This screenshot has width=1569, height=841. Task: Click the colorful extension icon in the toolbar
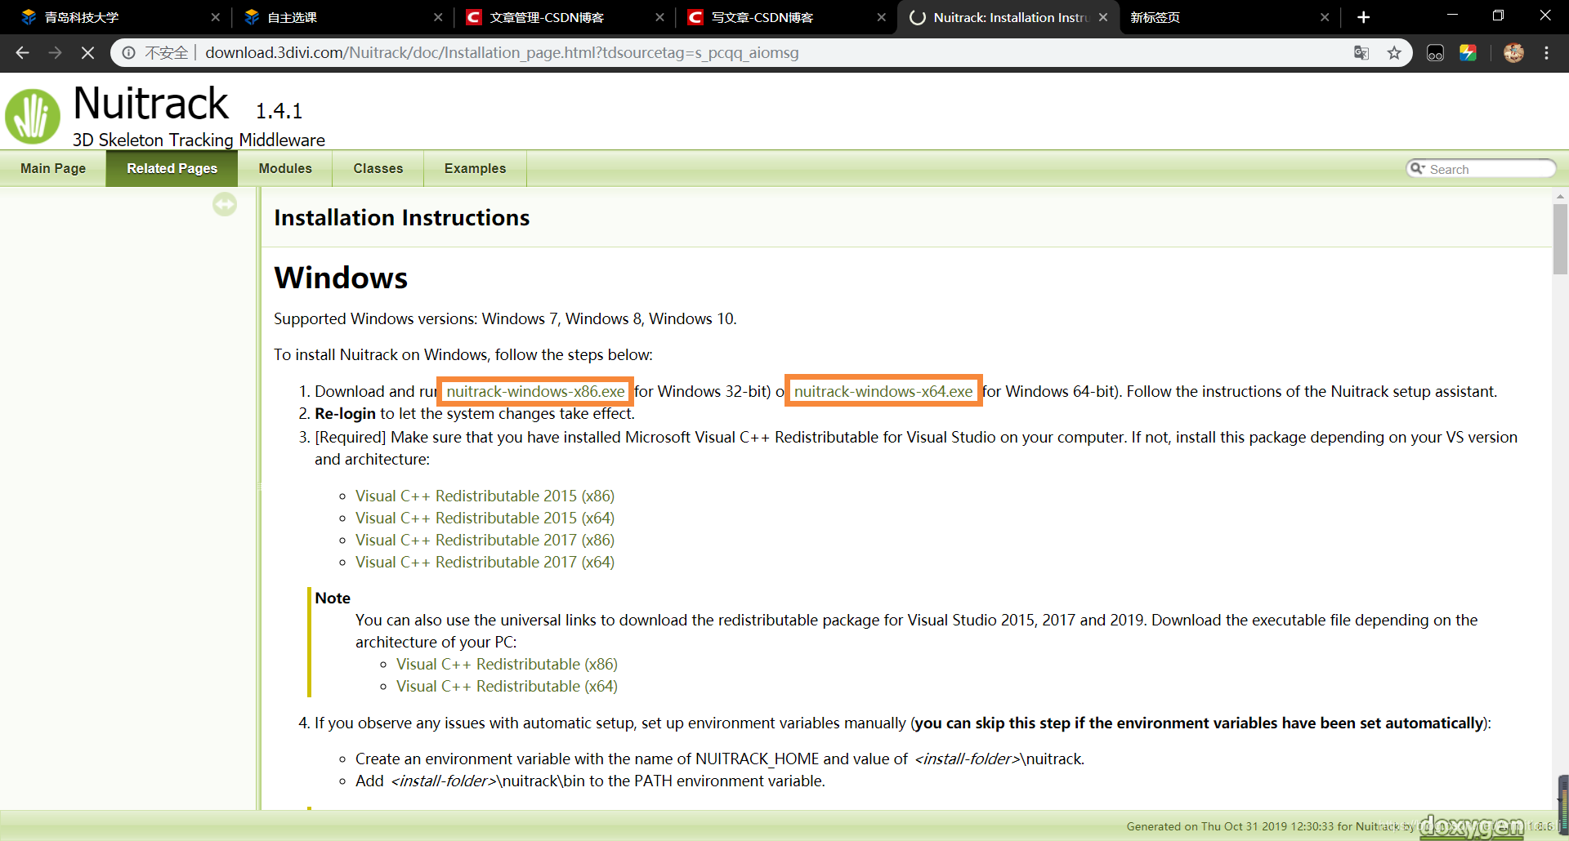point(1468,53)
